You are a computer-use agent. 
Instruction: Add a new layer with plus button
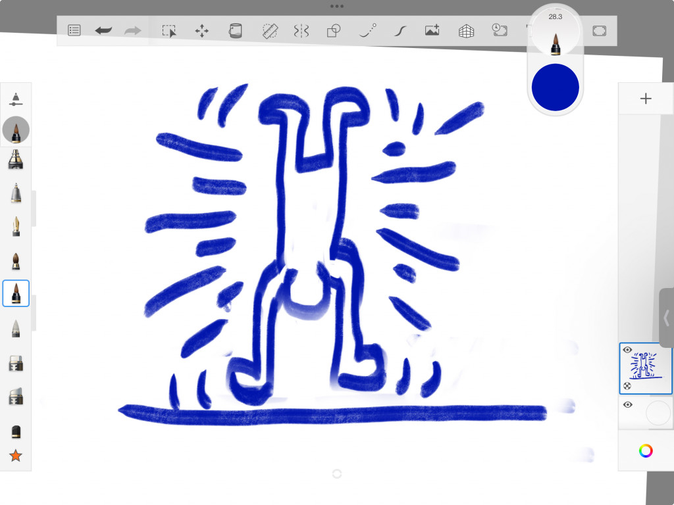[x=646, y=99]
